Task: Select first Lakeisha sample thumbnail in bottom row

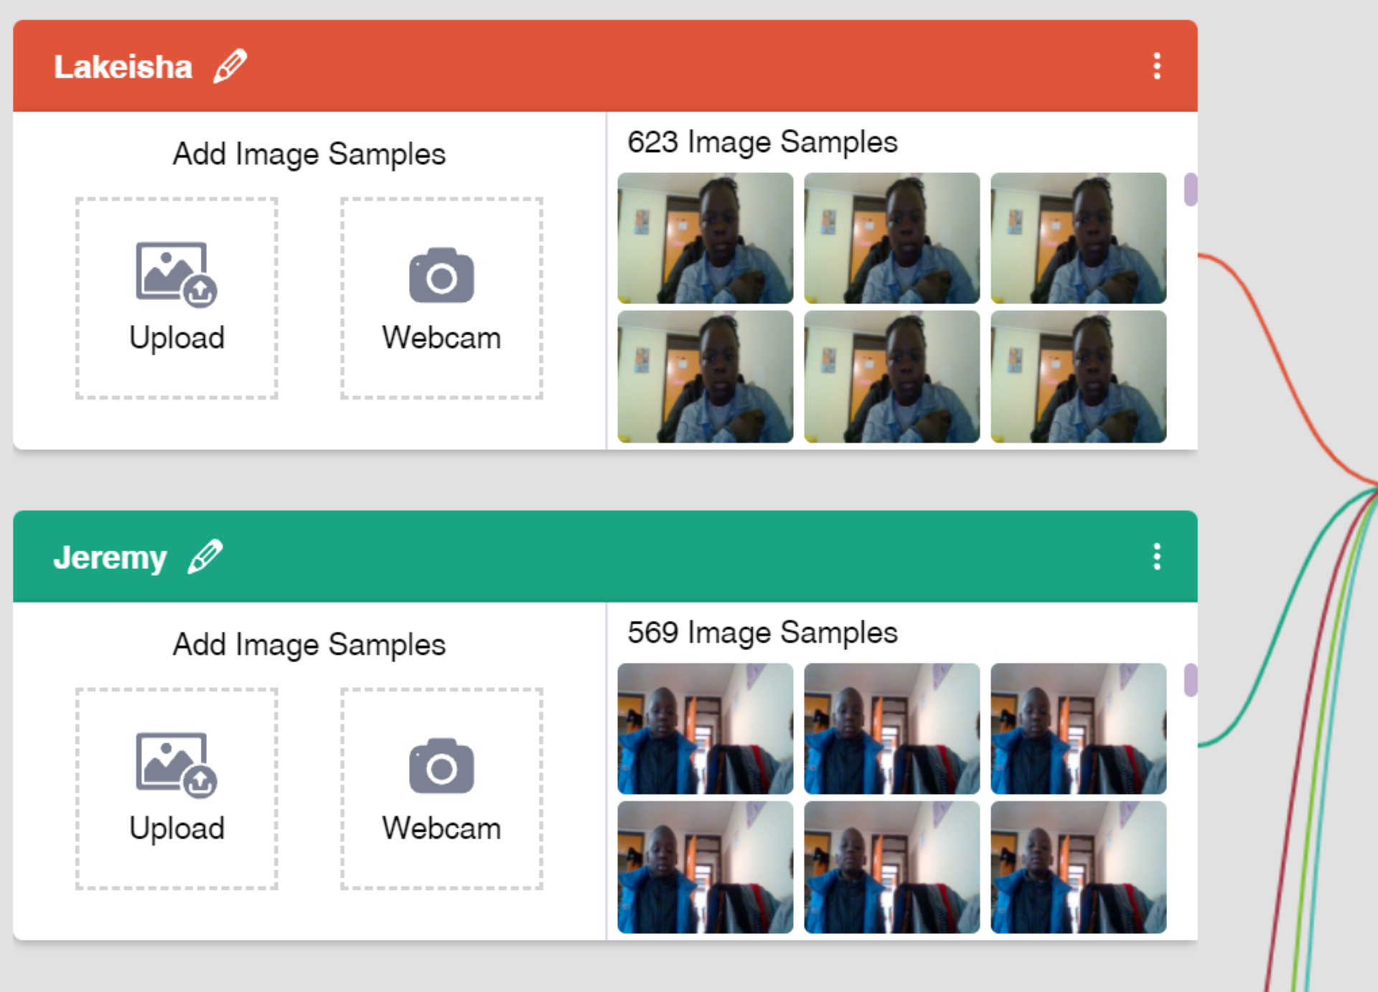Action: (x=706, y=377)
